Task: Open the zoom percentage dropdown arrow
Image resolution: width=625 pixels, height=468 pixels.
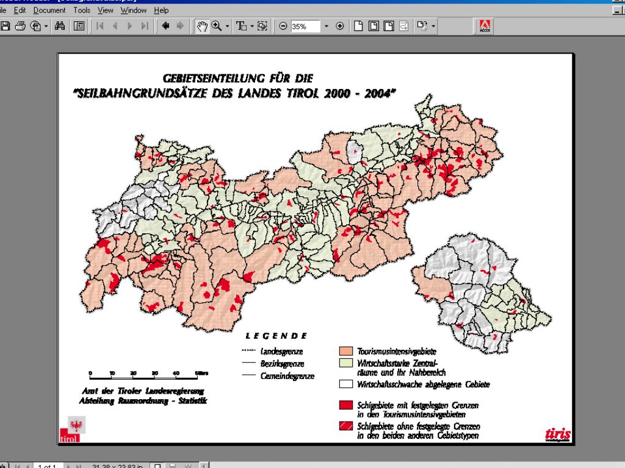Action: [x=326, y=27]
